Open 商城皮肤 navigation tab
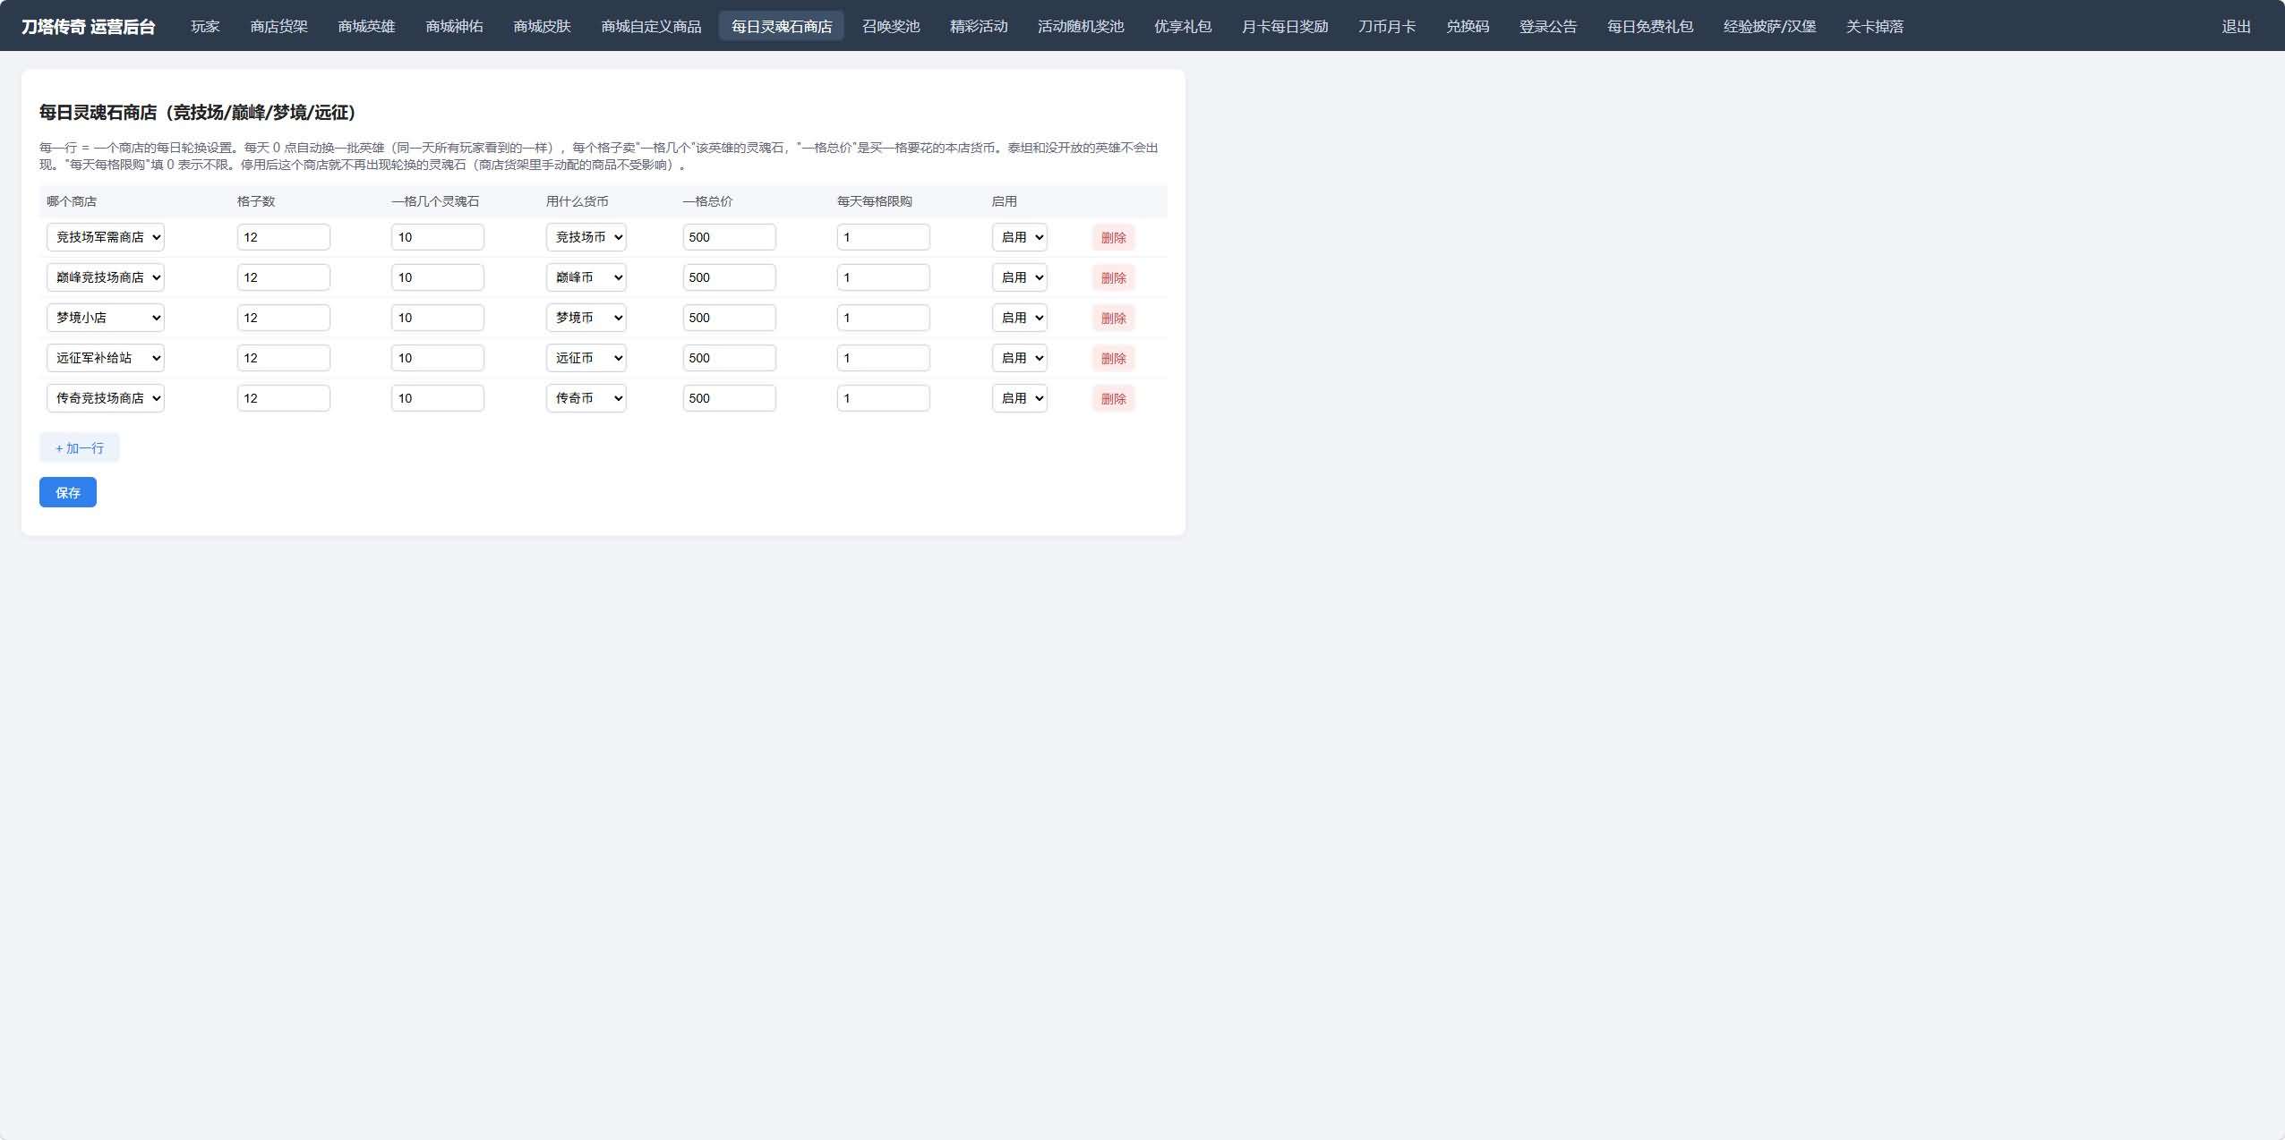The image size is (2285, 1140). click(x=542, y=26)
